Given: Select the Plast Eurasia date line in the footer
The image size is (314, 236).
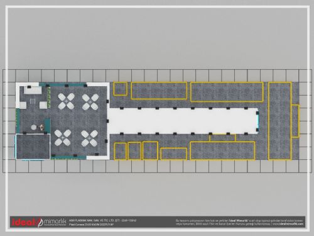Looking at the screenshot, I should coord(91,225).
